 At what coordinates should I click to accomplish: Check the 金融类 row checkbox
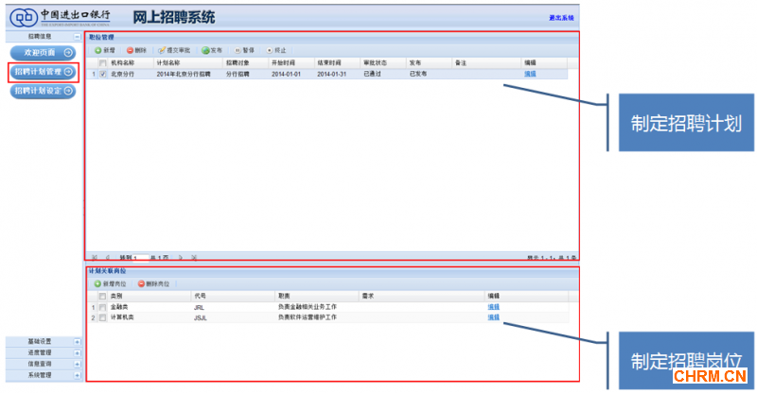[103, 307]
